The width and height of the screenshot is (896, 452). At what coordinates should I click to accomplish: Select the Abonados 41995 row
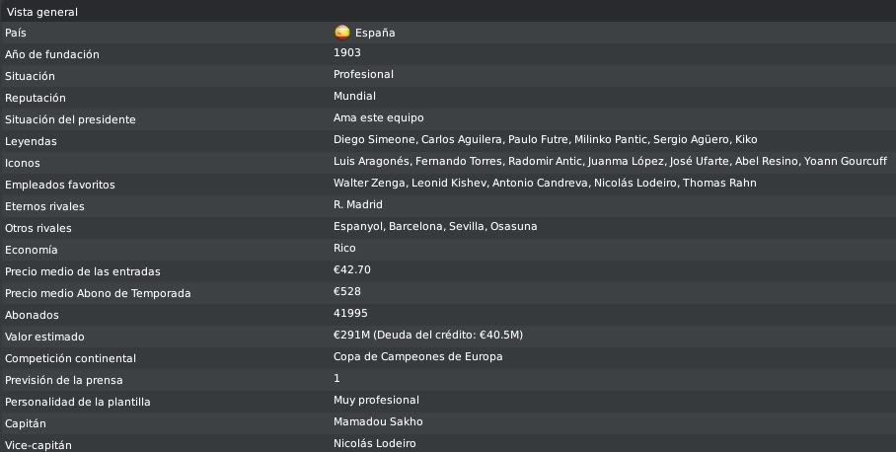(x=448, y=314)
